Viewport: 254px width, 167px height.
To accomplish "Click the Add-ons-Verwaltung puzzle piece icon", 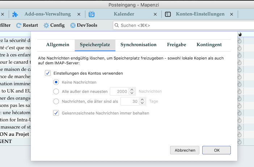I will tap(15, 14).
